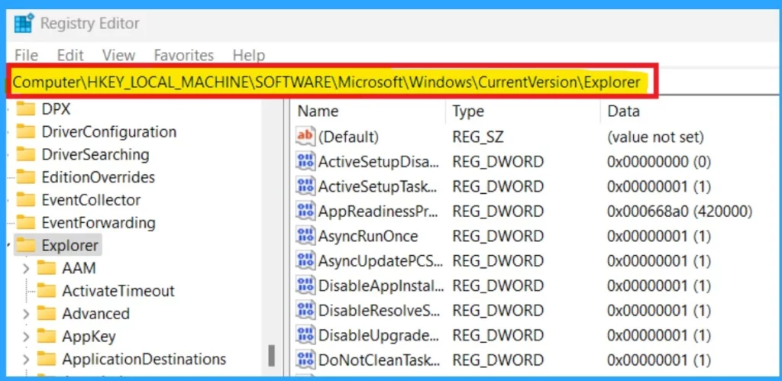Image resolution: width=782 pixels, height=381 pixels.
Task: Open the View menu
Action: pyautogui.click(x=118, y=55)
